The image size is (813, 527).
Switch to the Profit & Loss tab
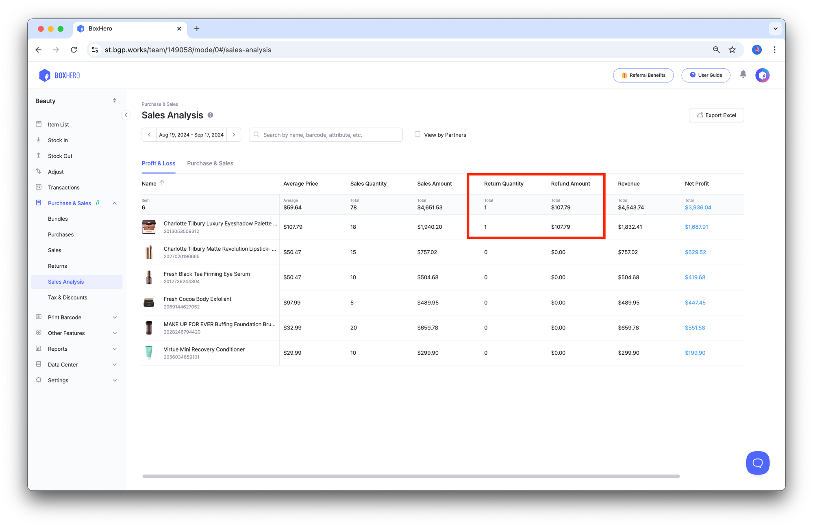pos(159,163)
